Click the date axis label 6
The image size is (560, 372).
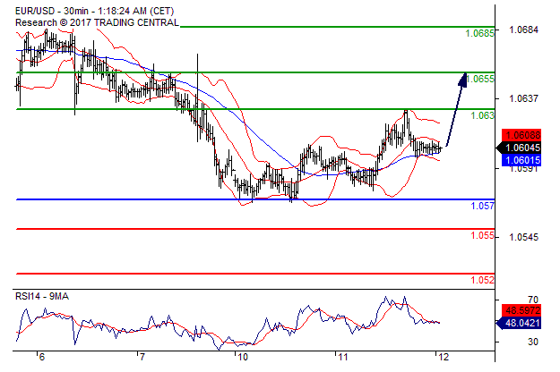coord(42,357)
